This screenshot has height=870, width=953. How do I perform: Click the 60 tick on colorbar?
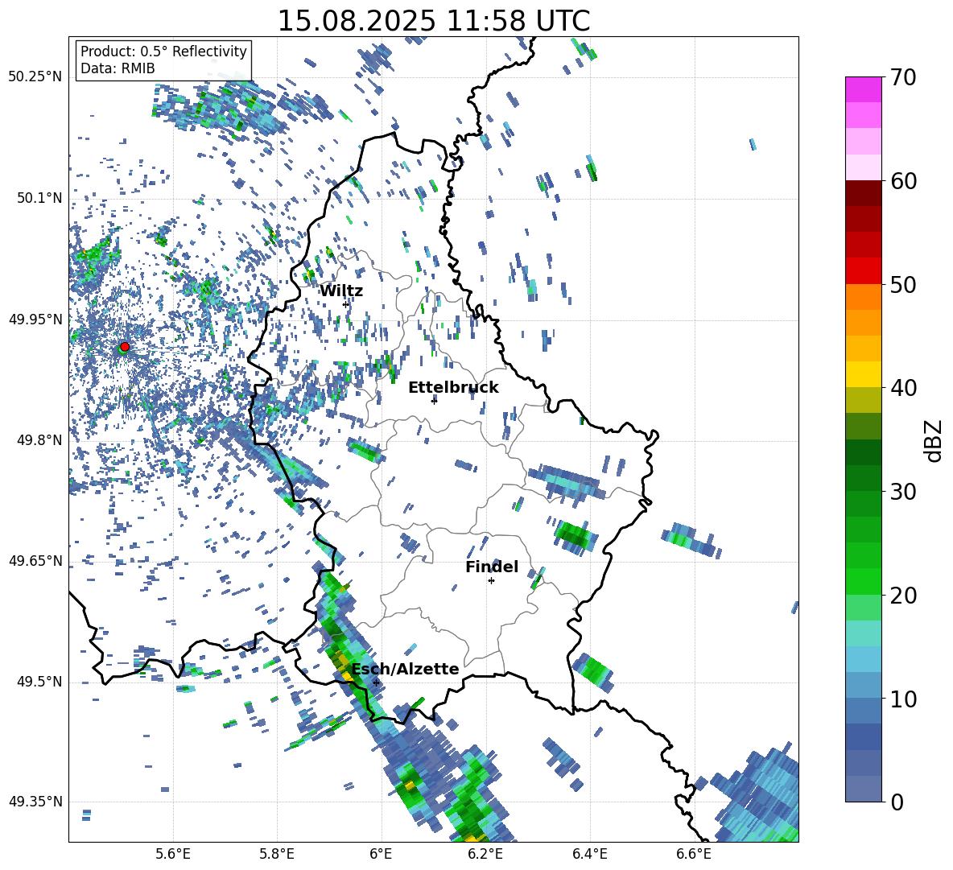coord(903,181)
